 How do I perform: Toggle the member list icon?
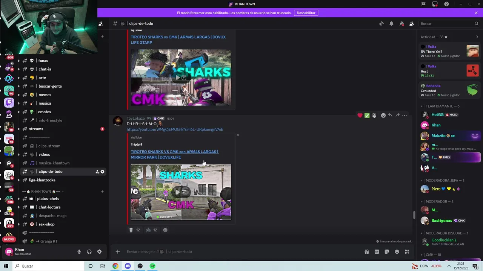coord(412,23)
